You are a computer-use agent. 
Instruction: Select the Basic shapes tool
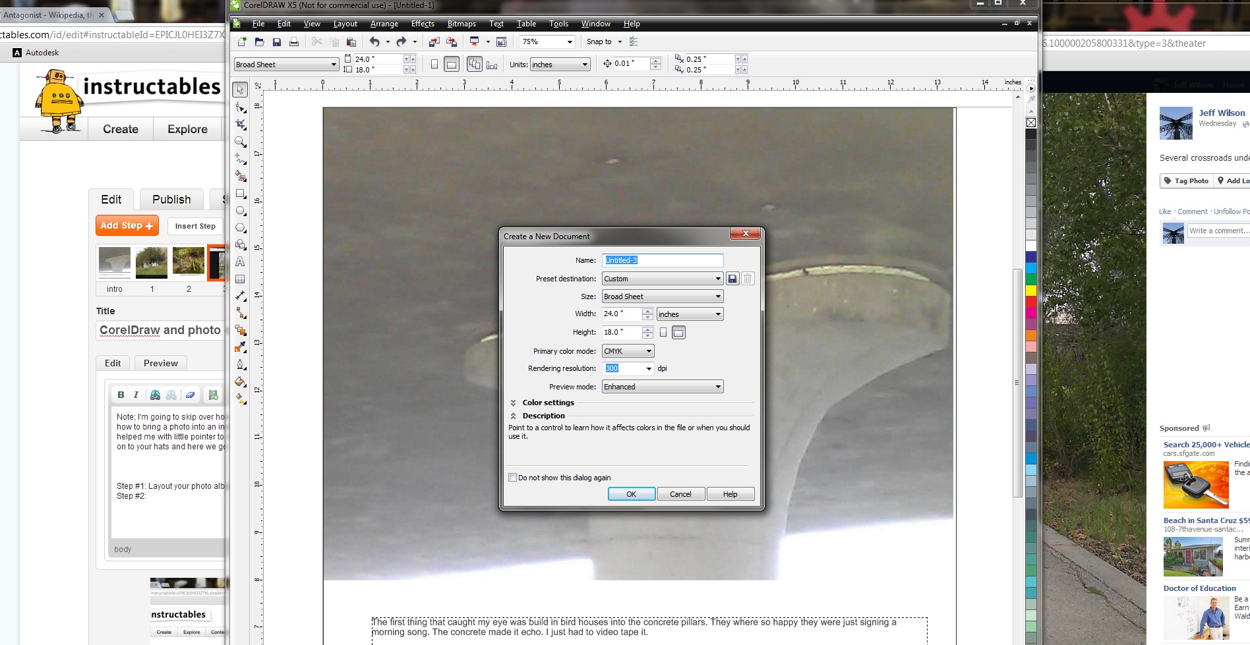tap(240, 245)
